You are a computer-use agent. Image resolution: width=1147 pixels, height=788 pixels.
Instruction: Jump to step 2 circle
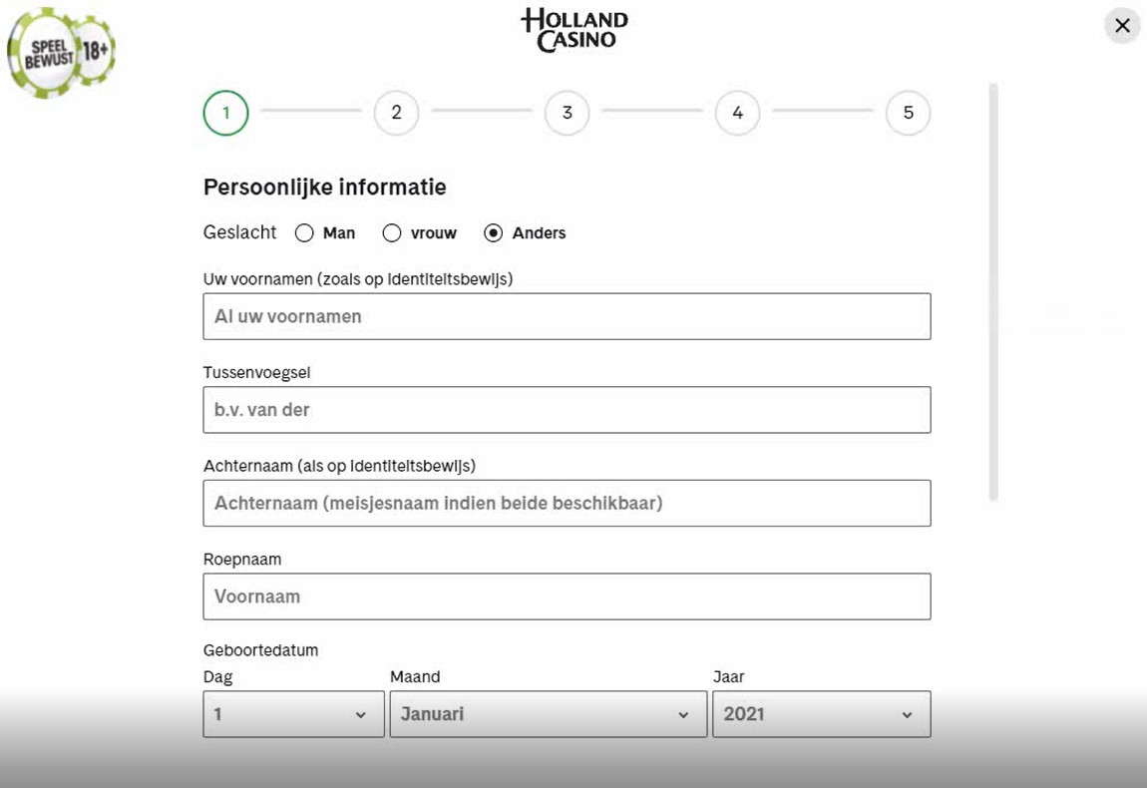pyautogui.click(x=397, y=113)
